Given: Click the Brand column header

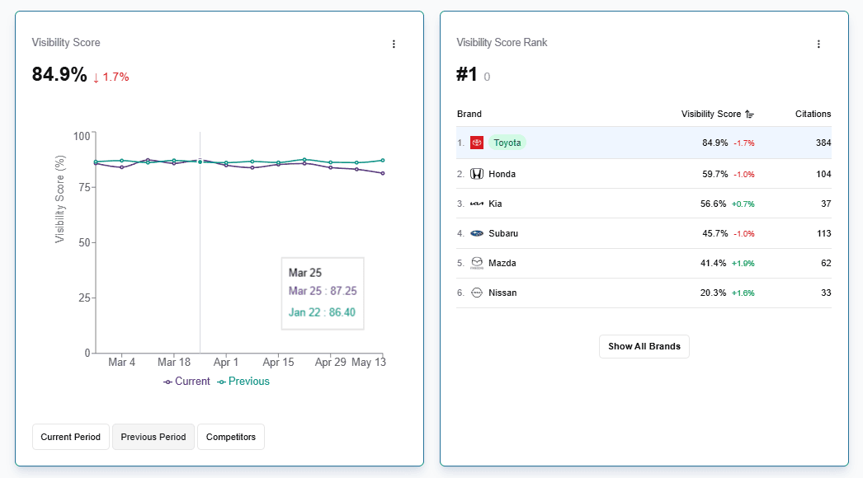Looking at the screenshot, I should pos(469,114).
